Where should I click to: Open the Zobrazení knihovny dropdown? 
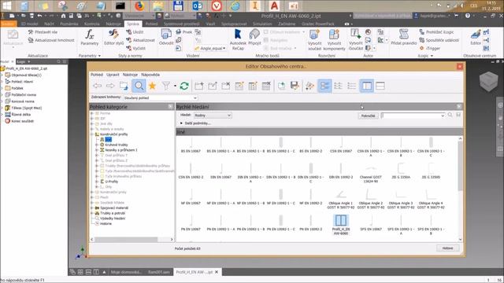[x=161, y=97]
